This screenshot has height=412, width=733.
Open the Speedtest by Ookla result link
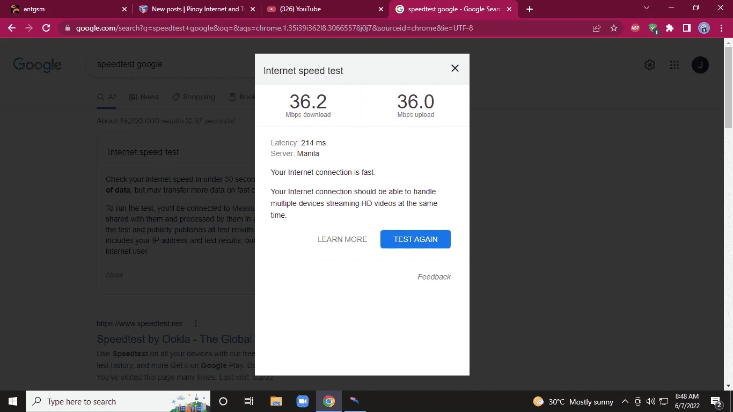[174, 339]
